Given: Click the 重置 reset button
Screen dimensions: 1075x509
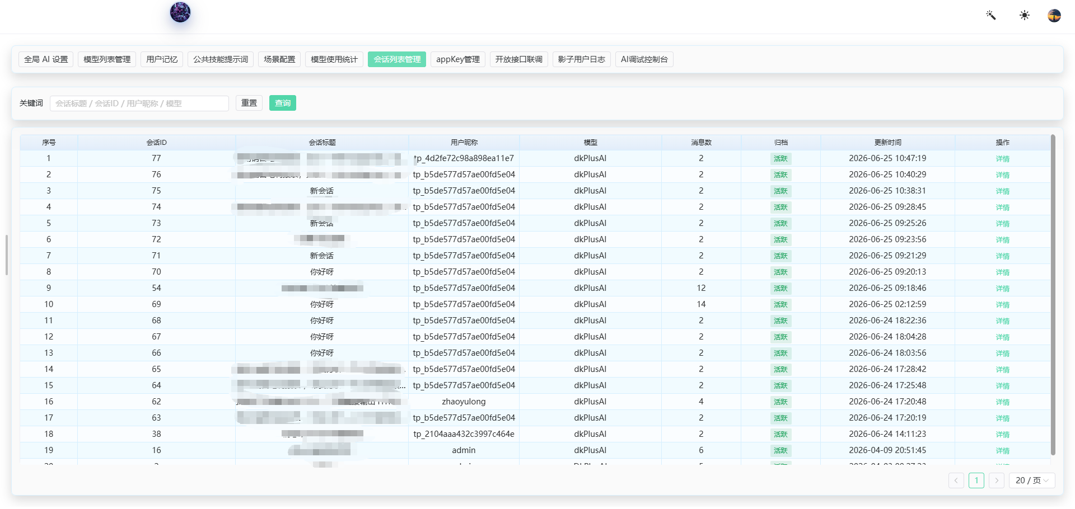Looking at the screenshot, I should click(249, 103).
